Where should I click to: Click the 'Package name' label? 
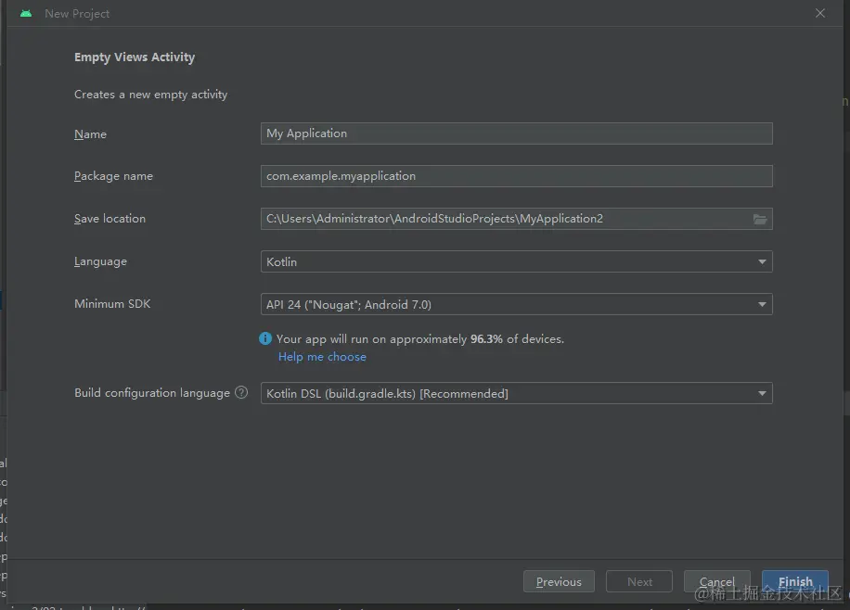113,176
